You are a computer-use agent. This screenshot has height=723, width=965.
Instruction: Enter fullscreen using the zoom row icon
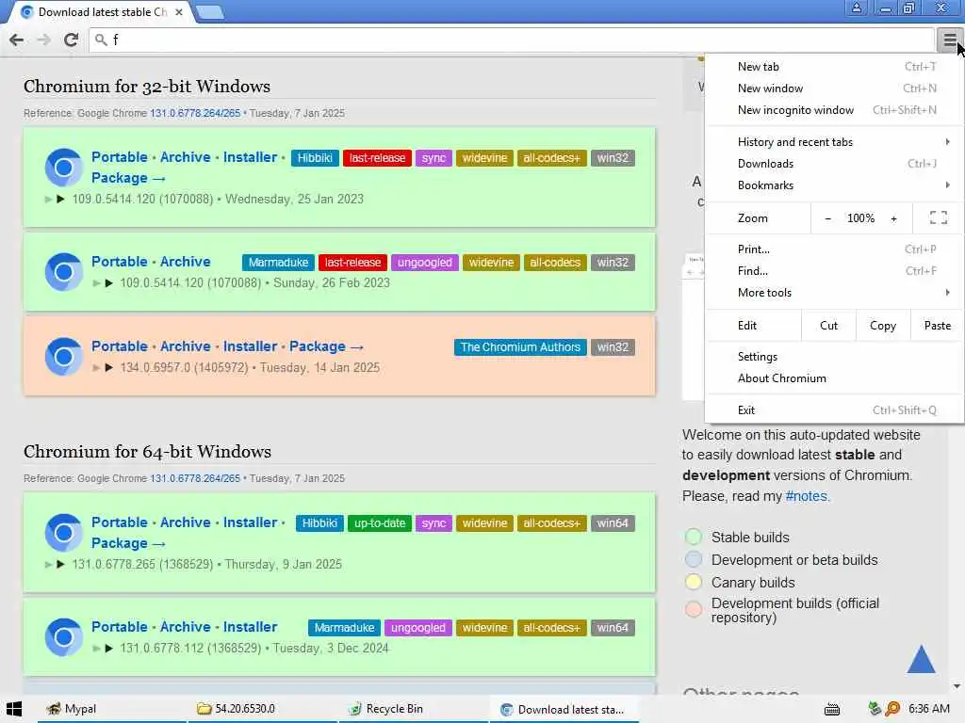[938, 217]
